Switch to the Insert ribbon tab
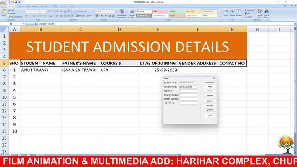Viewport: 297px width, 167px height. coord(20,6)
